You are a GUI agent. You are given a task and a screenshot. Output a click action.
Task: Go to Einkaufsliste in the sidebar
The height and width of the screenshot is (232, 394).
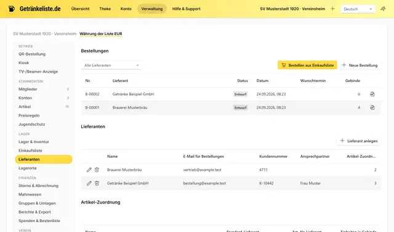(30, 151)
